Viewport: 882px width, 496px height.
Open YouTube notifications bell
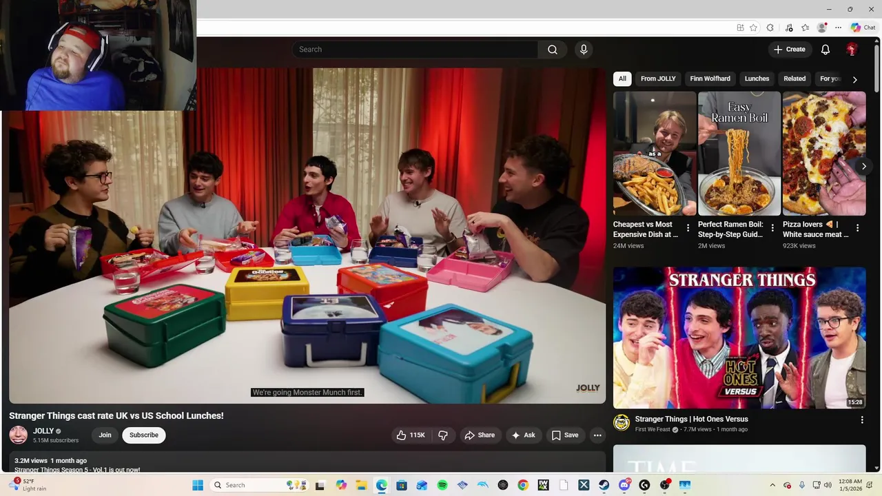tap(825, 50)
